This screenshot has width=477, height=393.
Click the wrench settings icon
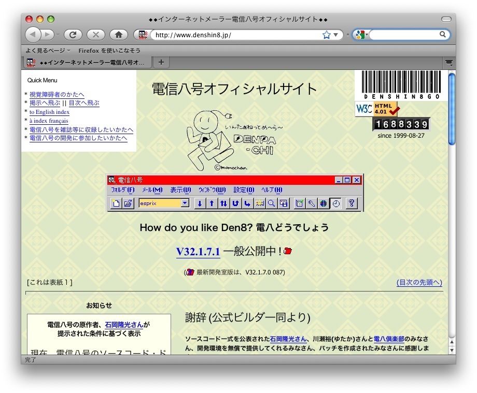(x=312, y=203)
